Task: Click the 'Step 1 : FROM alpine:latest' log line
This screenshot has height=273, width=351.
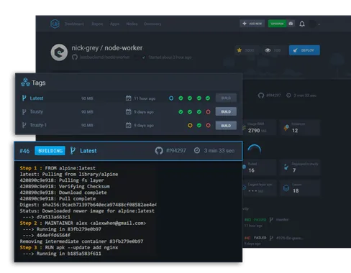Action: tap(58, 168)
